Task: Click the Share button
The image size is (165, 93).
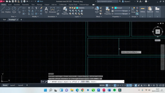Action: [x=40, y=1]
